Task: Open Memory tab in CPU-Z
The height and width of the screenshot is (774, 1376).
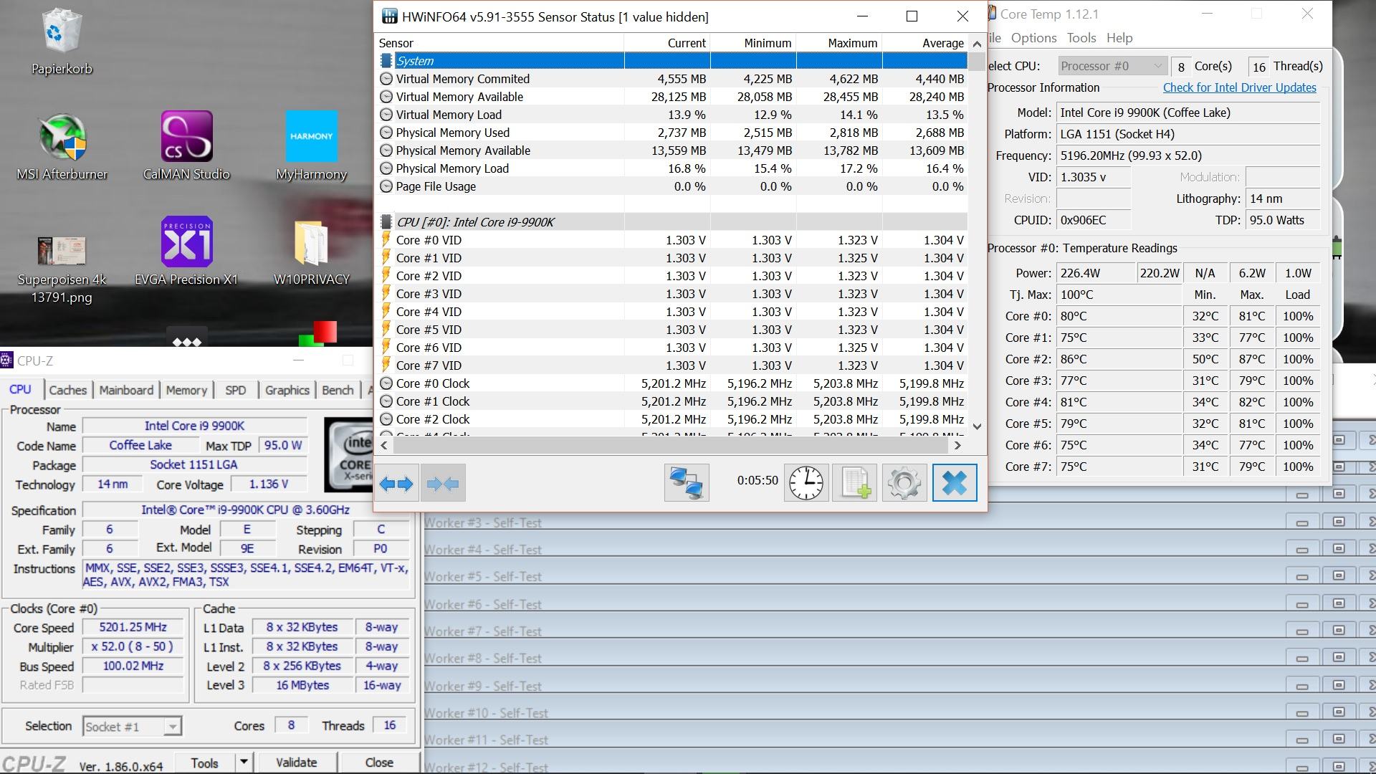Action: 186,390
